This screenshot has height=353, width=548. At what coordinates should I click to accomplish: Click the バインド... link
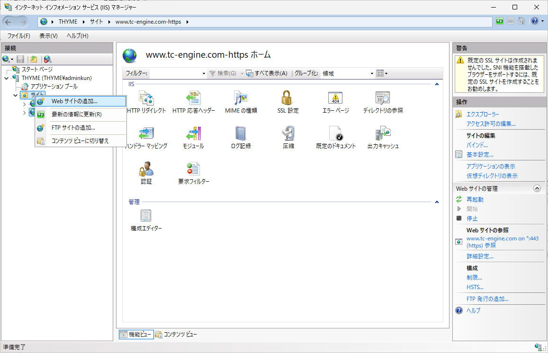tap(477, 145)
